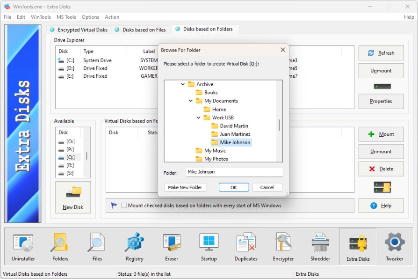Click the Help button with question icon
Screen dimensions: 418x279
pos(381,206)
